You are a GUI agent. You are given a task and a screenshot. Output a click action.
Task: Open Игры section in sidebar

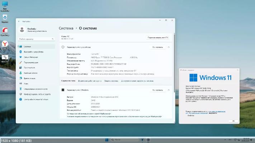tap(37, 84)
